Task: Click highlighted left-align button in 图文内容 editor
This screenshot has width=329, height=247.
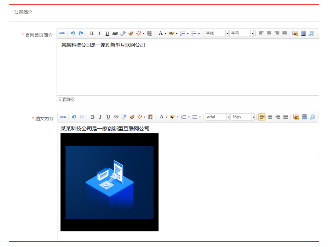Action: pyautogui.click(x=262, y=117)
